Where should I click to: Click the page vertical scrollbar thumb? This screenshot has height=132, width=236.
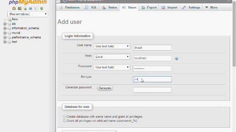coord(234,34)
